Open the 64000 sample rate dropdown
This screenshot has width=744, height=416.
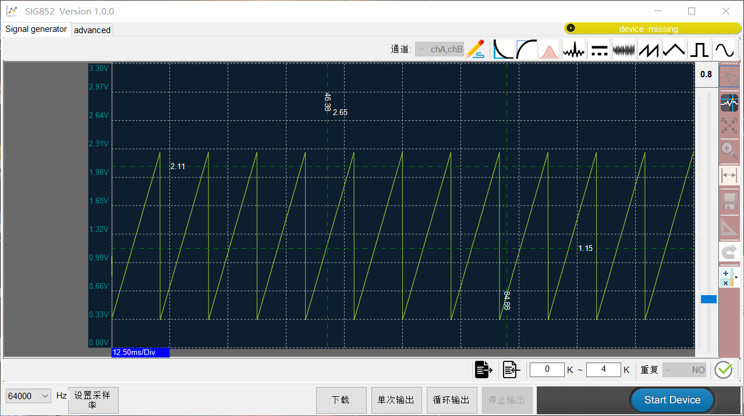click(x=29, y=396)
